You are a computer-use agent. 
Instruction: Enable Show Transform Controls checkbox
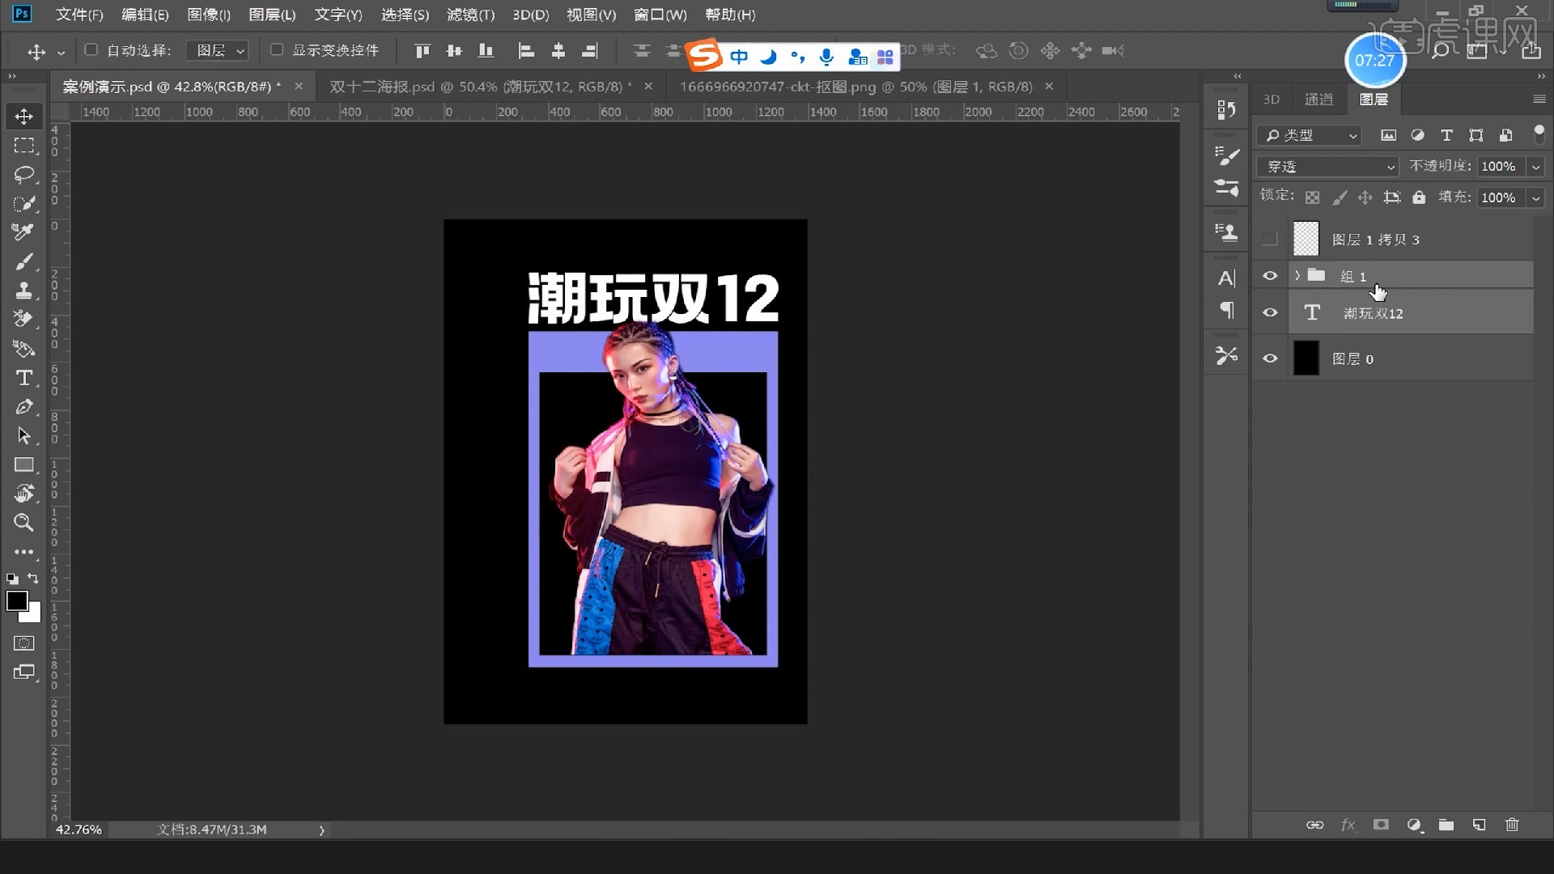(277, 50)
